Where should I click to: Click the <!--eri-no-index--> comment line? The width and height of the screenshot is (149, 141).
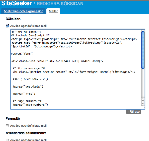(26, 32)
